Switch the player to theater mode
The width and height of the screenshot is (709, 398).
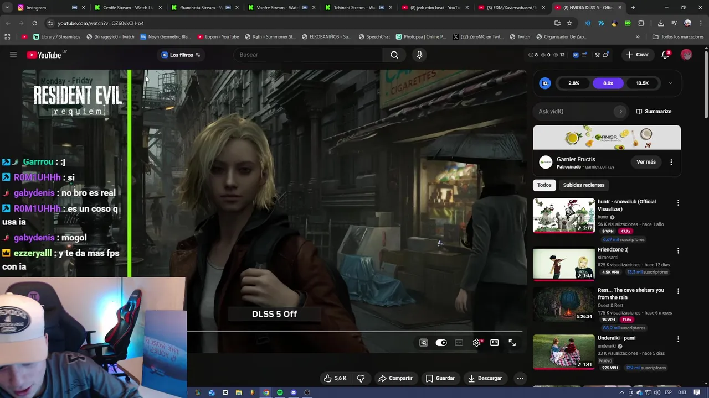click(x=494, y=343)
